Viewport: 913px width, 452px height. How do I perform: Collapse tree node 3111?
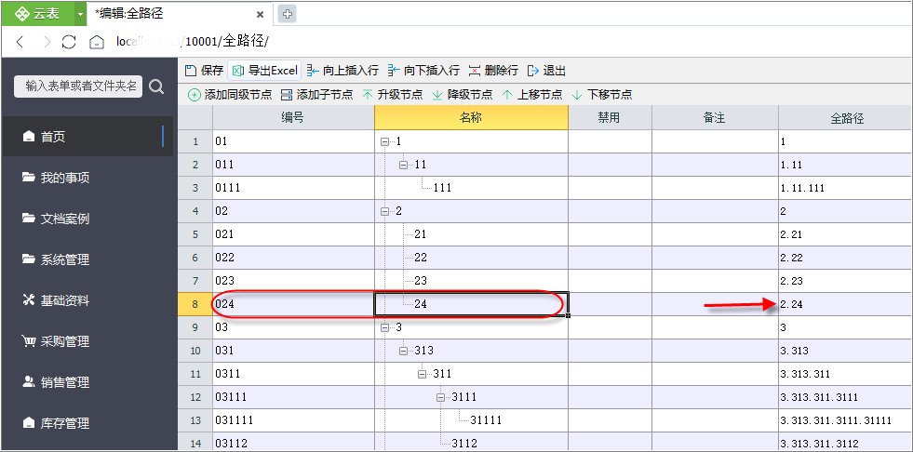point(440,397)
